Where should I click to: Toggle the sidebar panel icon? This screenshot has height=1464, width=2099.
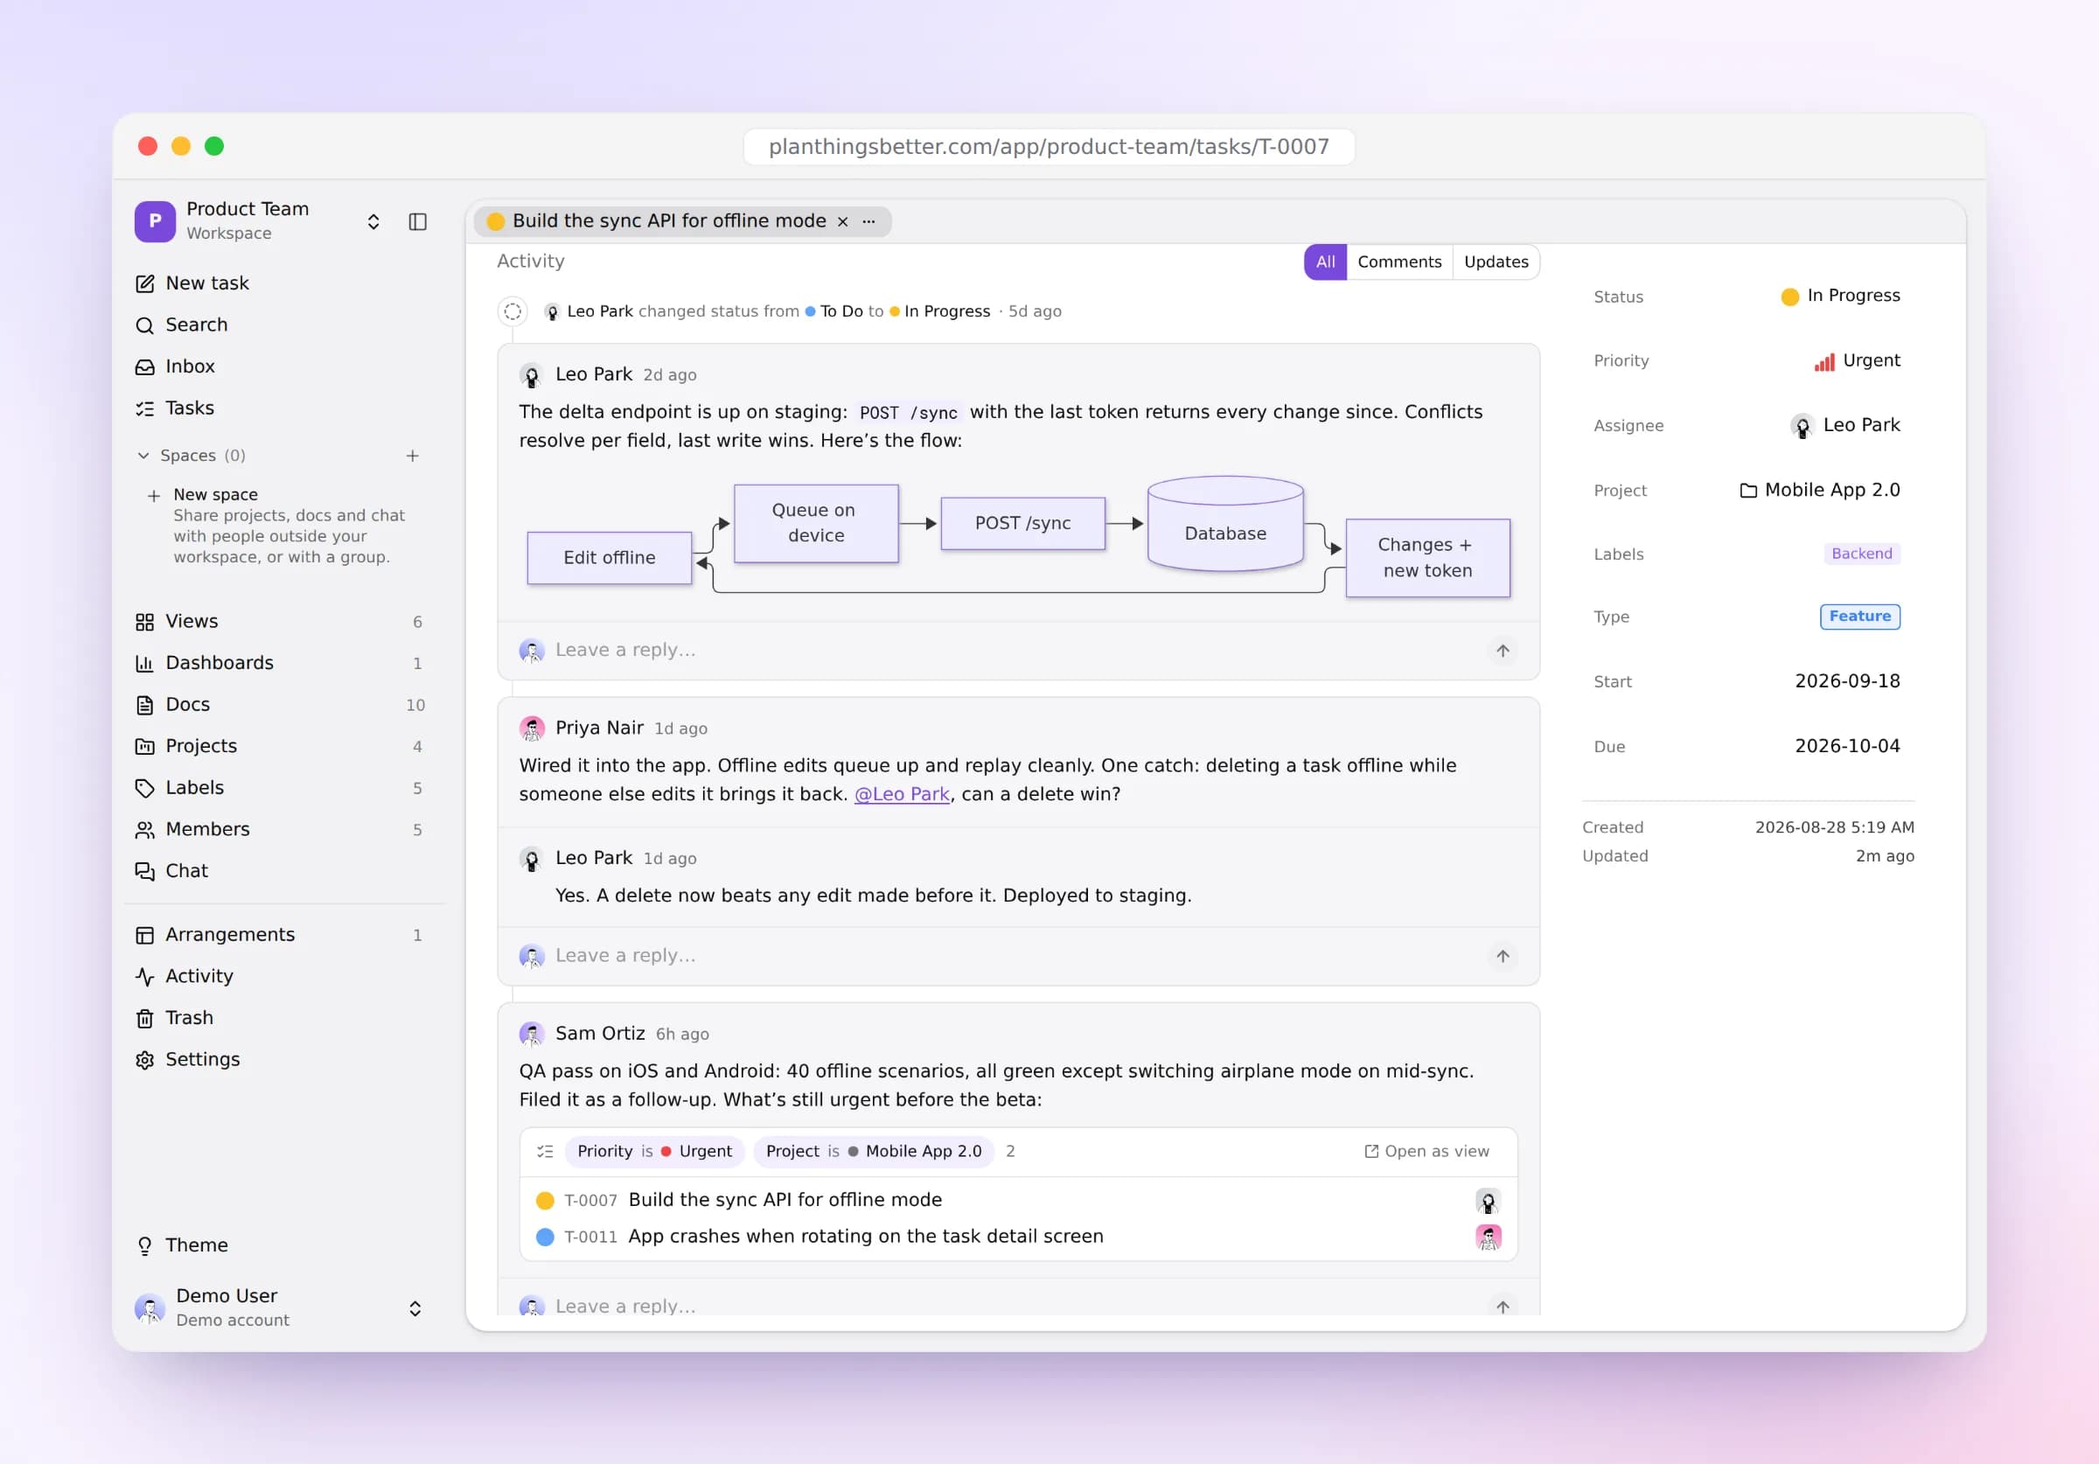[x=418, y=221]
